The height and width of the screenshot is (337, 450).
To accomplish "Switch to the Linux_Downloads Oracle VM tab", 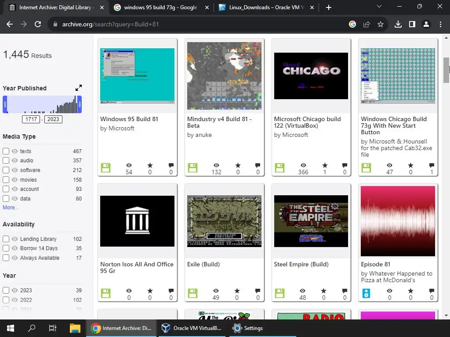I will 265,7.
